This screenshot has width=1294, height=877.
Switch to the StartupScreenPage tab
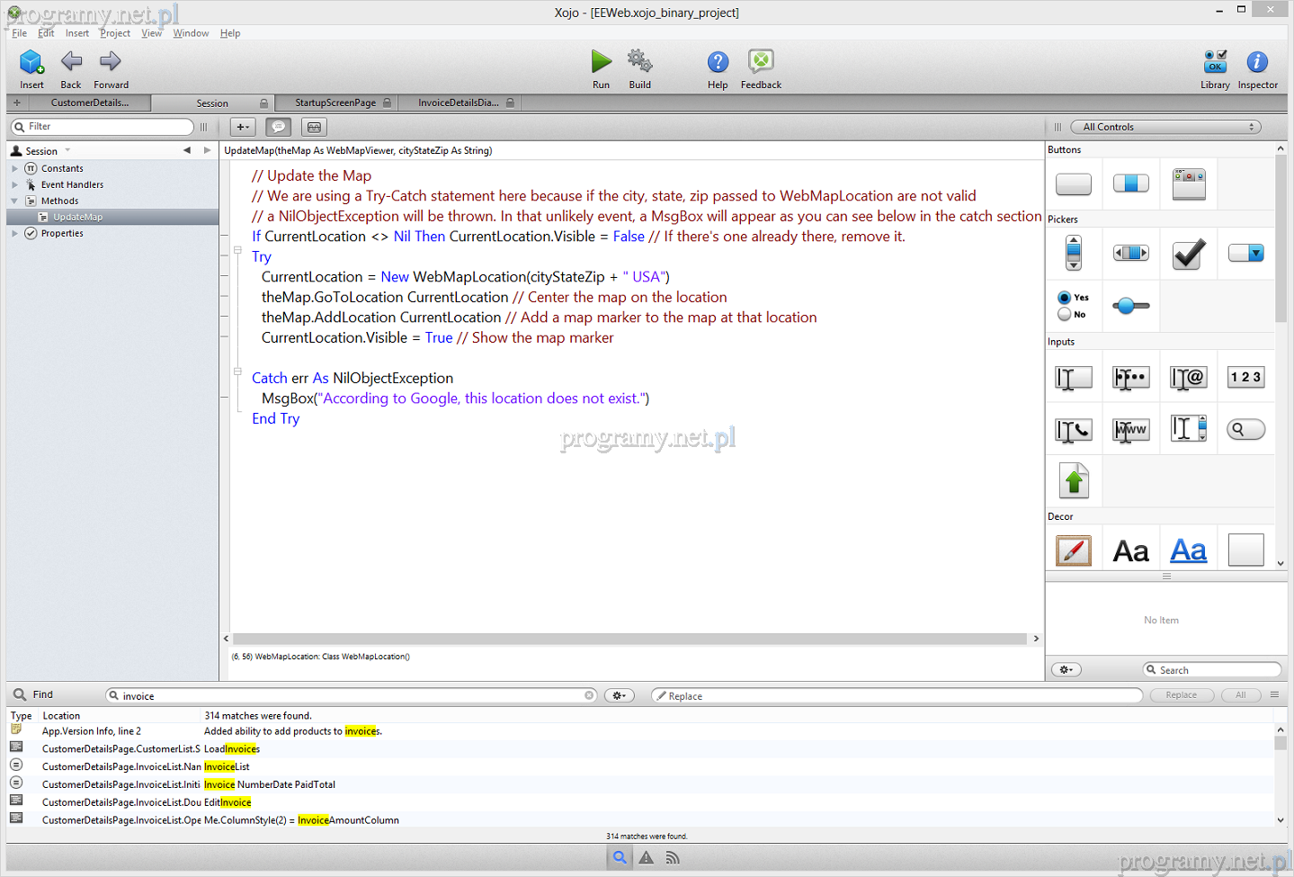click(x=335, y=103)
